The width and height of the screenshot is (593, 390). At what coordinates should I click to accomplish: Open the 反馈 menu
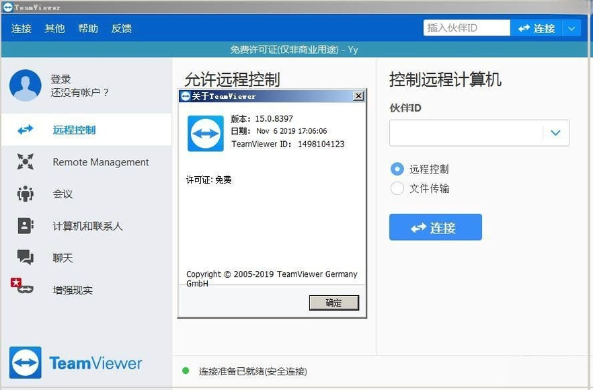pos(122,28)
